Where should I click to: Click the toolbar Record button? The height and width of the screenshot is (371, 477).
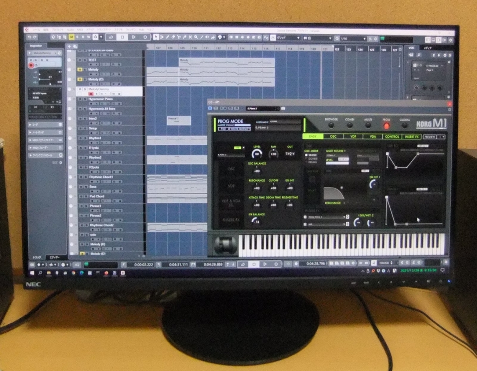[145, 37]
